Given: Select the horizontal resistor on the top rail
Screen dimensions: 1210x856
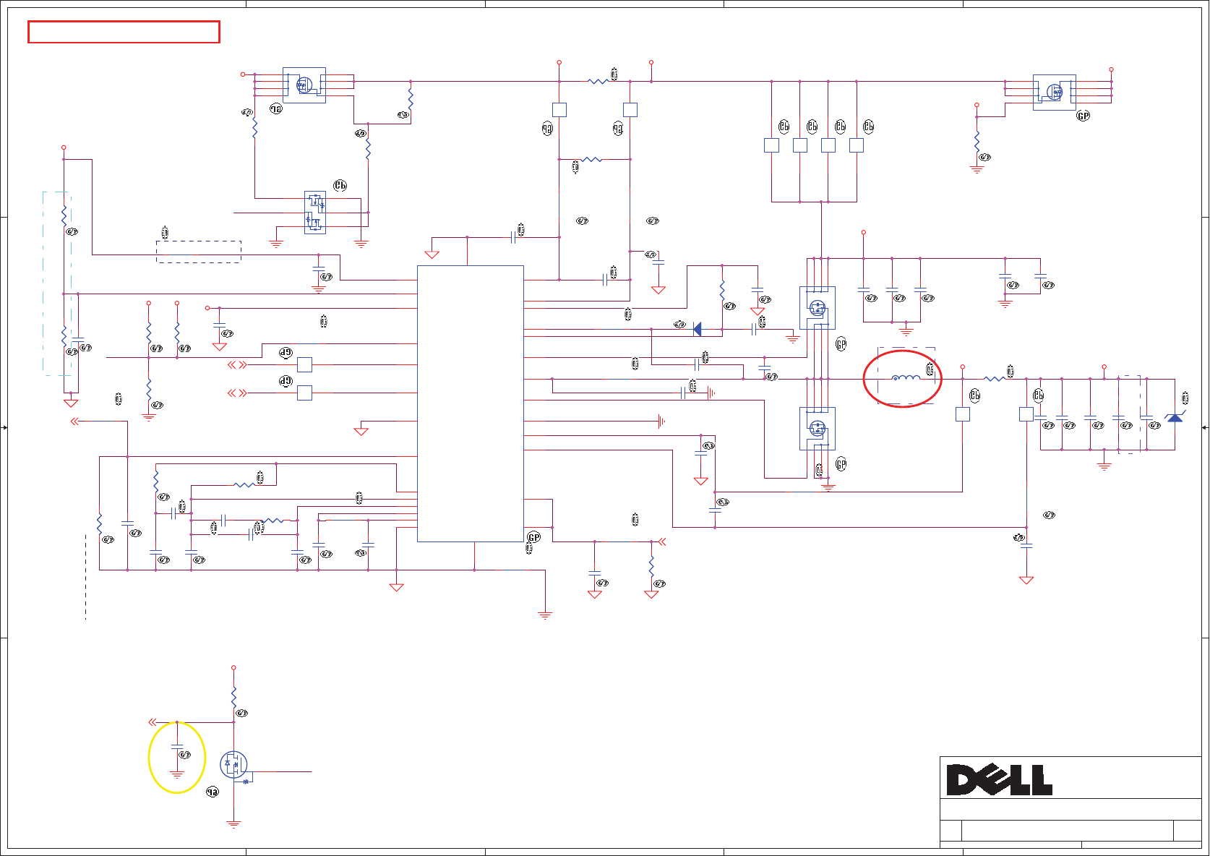Looking at the screenshot, I should click(598, 81).
